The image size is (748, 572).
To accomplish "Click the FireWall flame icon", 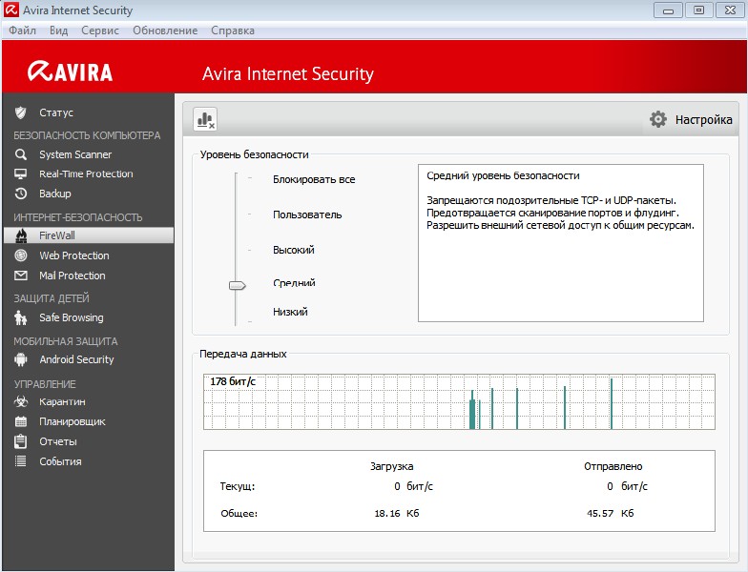I will (x=21, y=235).
